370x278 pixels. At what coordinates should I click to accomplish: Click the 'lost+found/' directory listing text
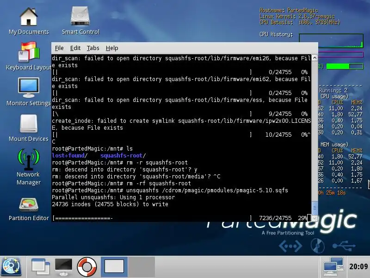pos(70,156)
